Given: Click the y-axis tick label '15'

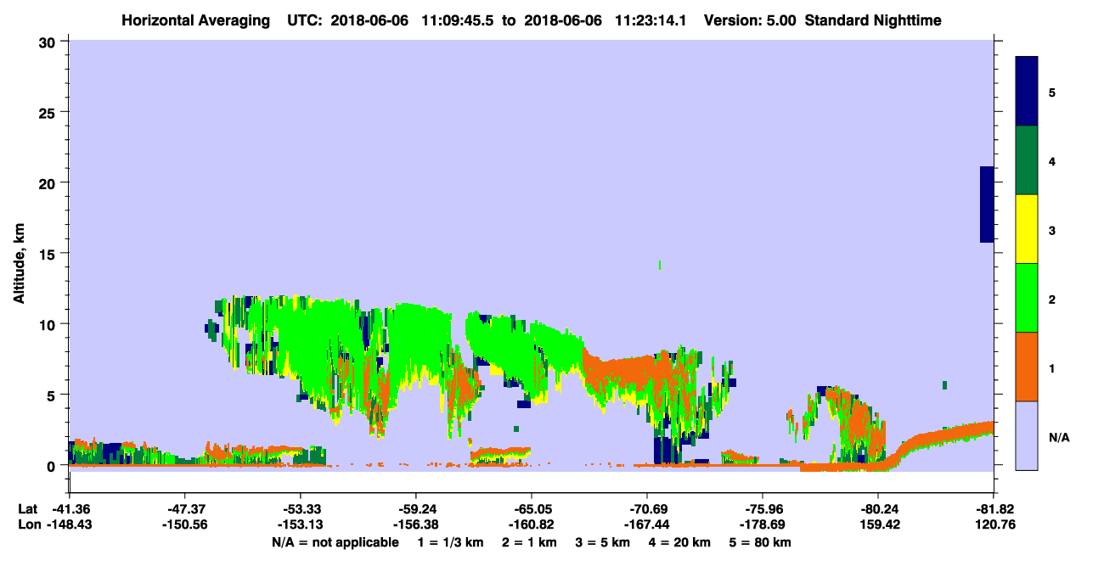Looking at the screenshot, I should 48,254.
